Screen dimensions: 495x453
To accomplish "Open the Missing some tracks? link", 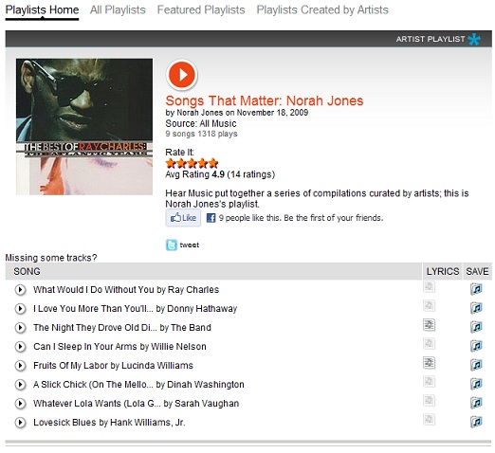I will click(51, 258).
